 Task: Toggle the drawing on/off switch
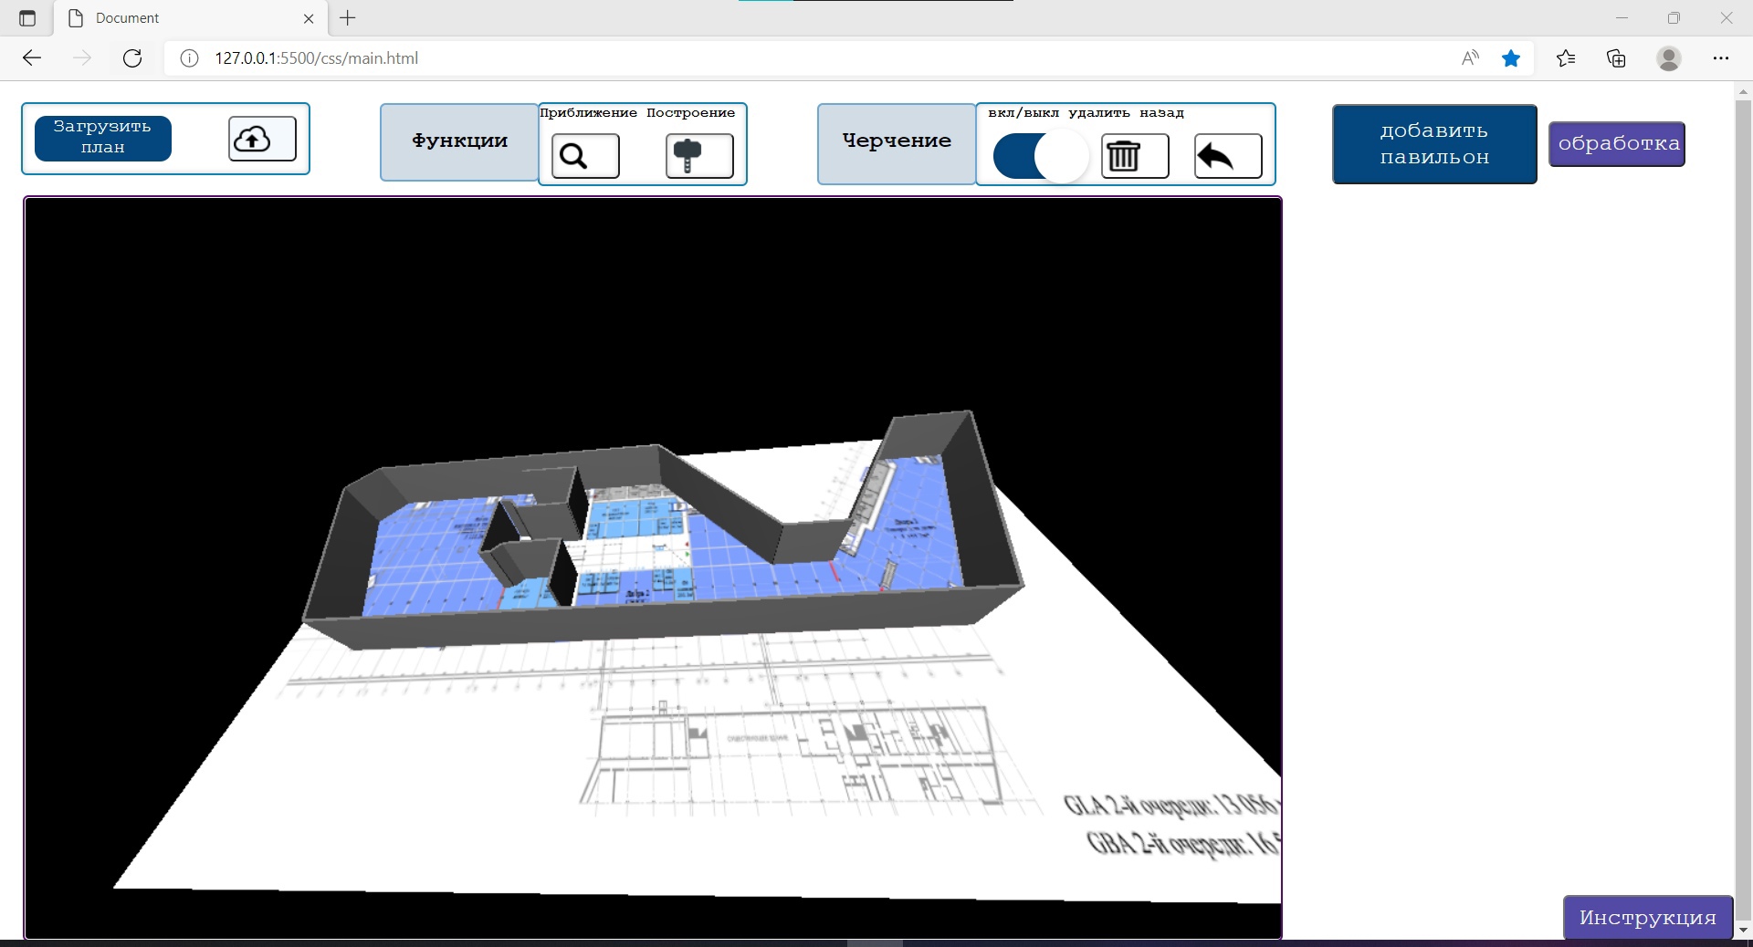coord(1041,156)
